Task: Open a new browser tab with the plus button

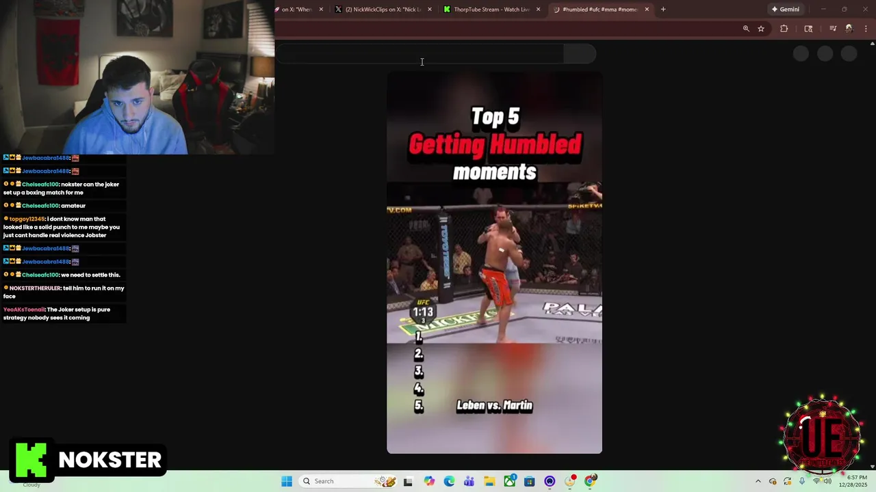Action: tap(663, 10)
